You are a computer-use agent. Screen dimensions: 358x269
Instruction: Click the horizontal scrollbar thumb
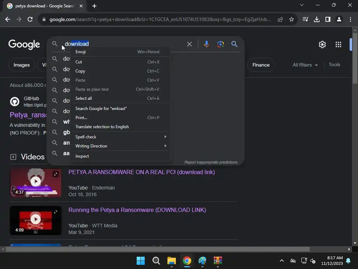[x=158, y=249]
